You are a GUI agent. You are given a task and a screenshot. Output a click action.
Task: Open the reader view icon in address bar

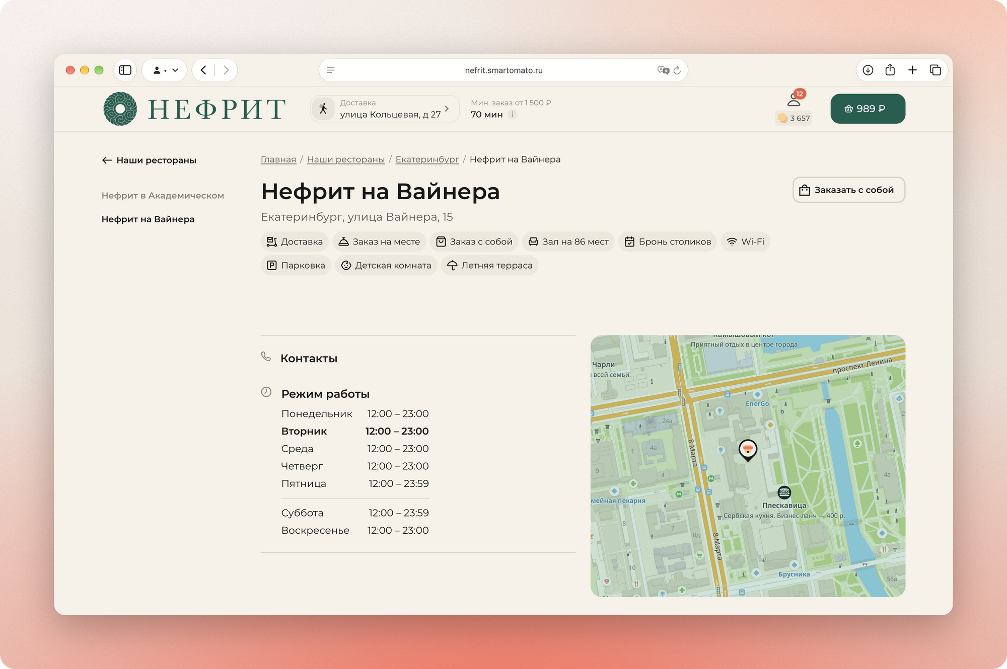[x=331, y=70]
